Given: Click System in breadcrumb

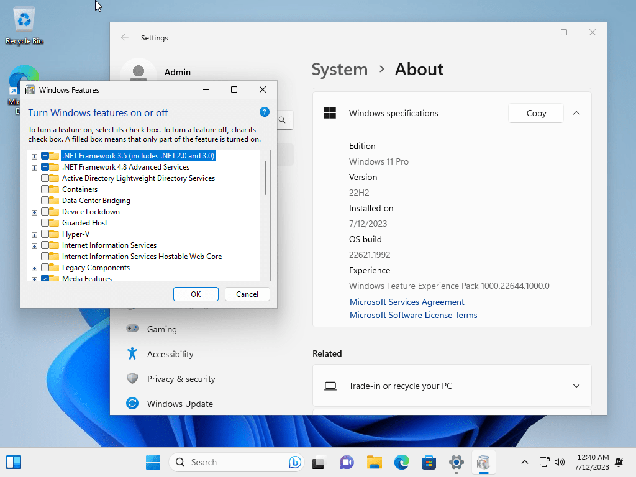Looking at the screenshot, I should click(340, 70).
